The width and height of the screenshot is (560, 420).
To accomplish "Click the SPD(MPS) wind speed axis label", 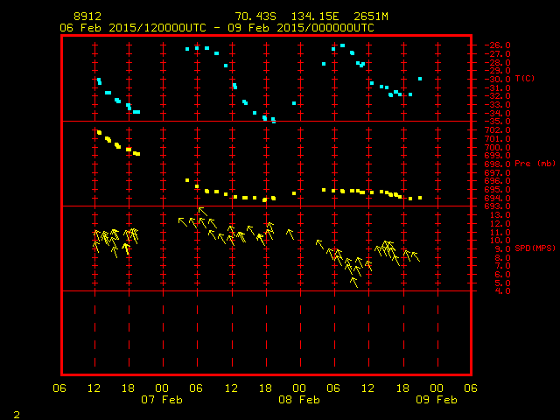I will 535,248.
